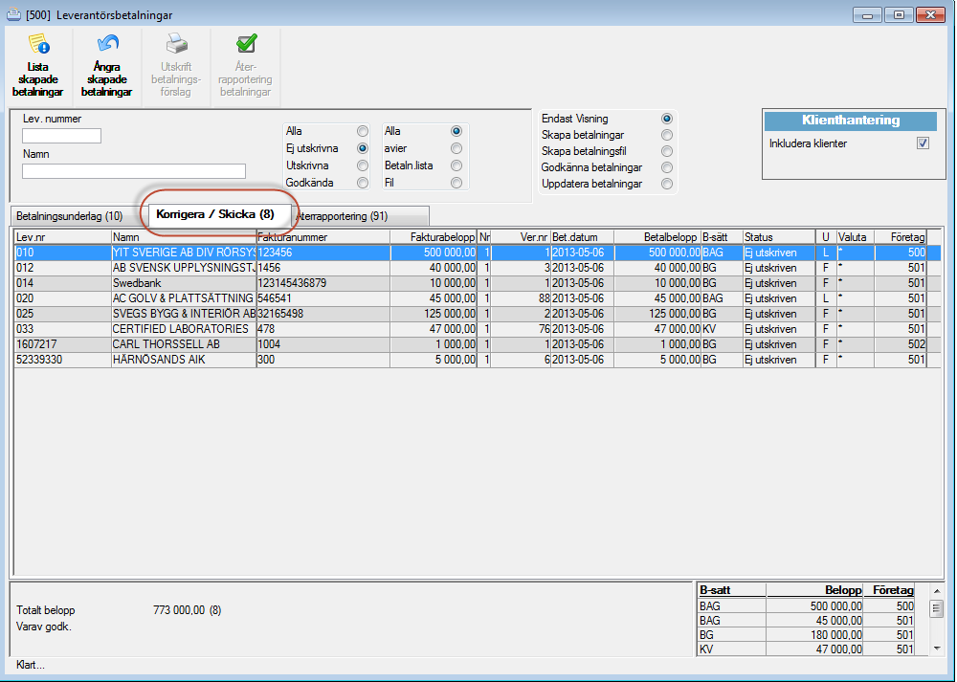Click the 180 000,00 BG summary row
Viewport: 957px width, 682px height.
807,635
